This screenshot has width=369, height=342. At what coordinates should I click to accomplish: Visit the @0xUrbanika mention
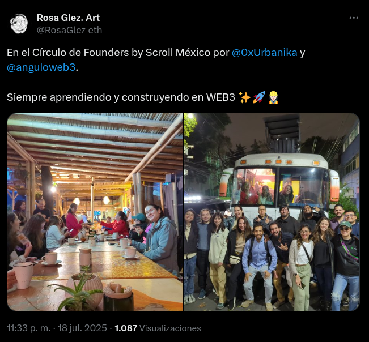264,53
